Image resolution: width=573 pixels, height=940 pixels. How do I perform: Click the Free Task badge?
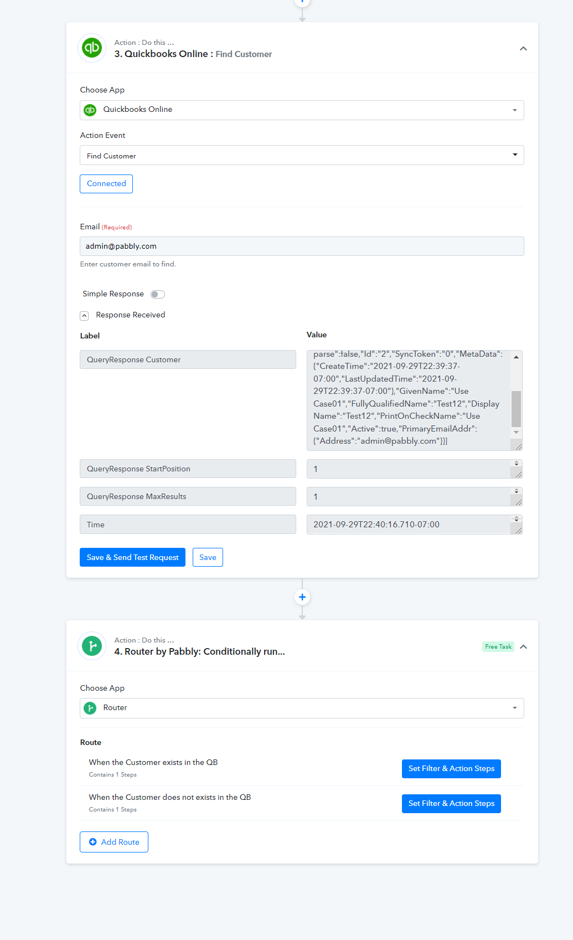(x=498, y=646)
